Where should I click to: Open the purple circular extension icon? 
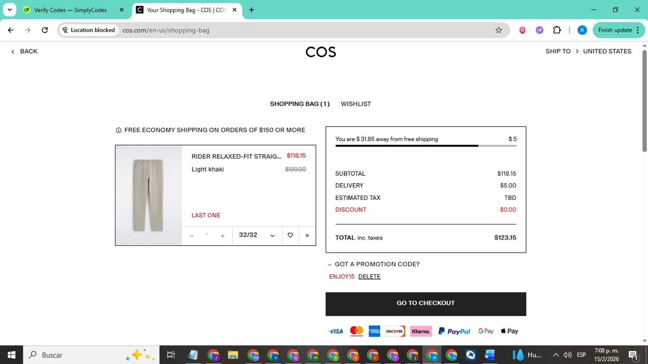(540, 30)
